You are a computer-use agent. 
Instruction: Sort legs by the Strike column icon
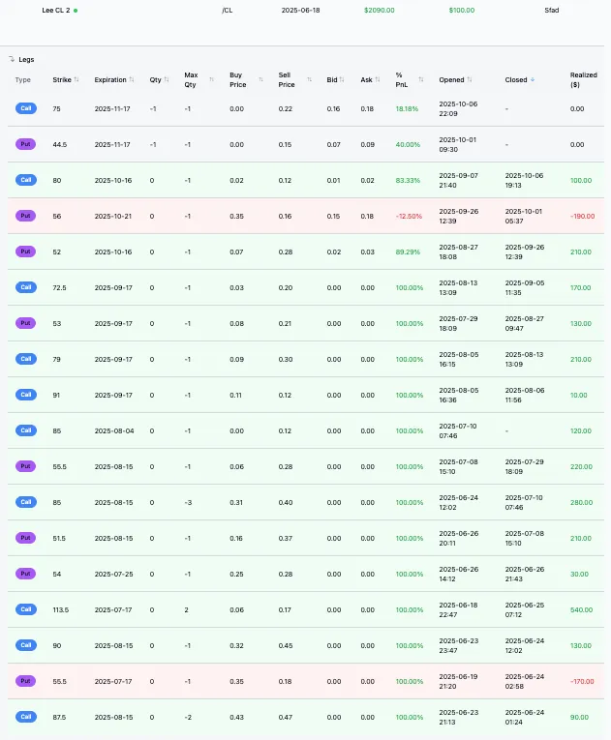click(x=76, y=79)
